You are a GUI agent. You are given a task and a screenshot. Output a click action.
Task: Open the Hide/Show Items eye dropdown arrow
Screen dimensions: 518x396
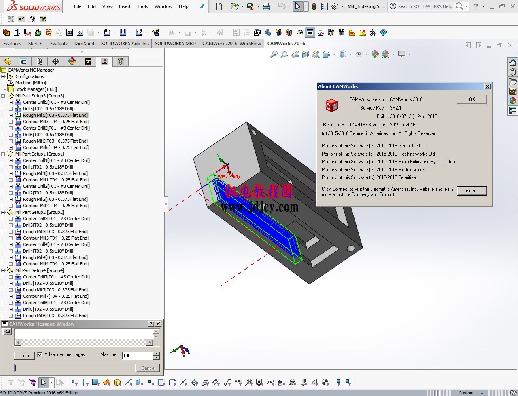[x=367, y=54]
